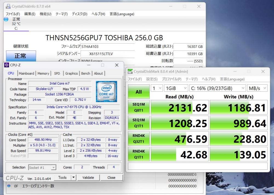
Task: Expand the arrow next to Tools in CPU-Z
Action: (x=73, y=177)
